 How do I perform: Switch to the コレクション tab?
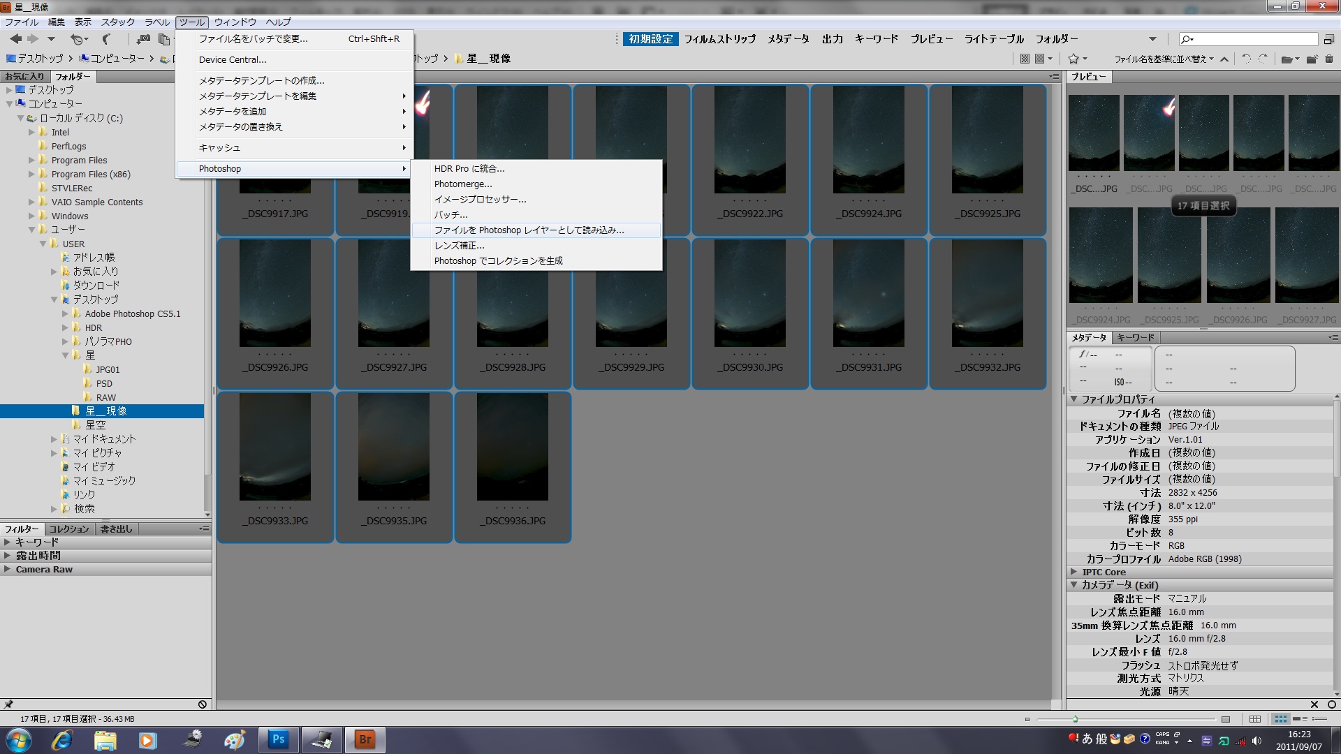(69, 528)
